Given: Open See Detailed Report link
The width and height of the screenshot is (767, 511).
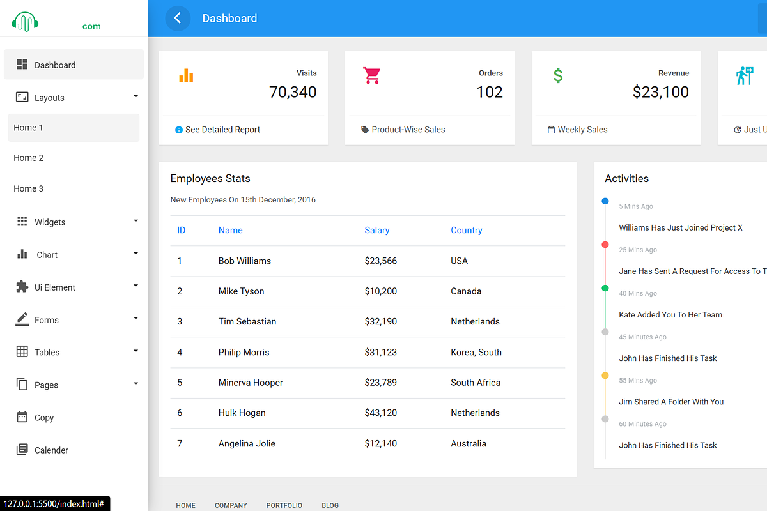Looking at the screenshot, I should coord(222,130).
